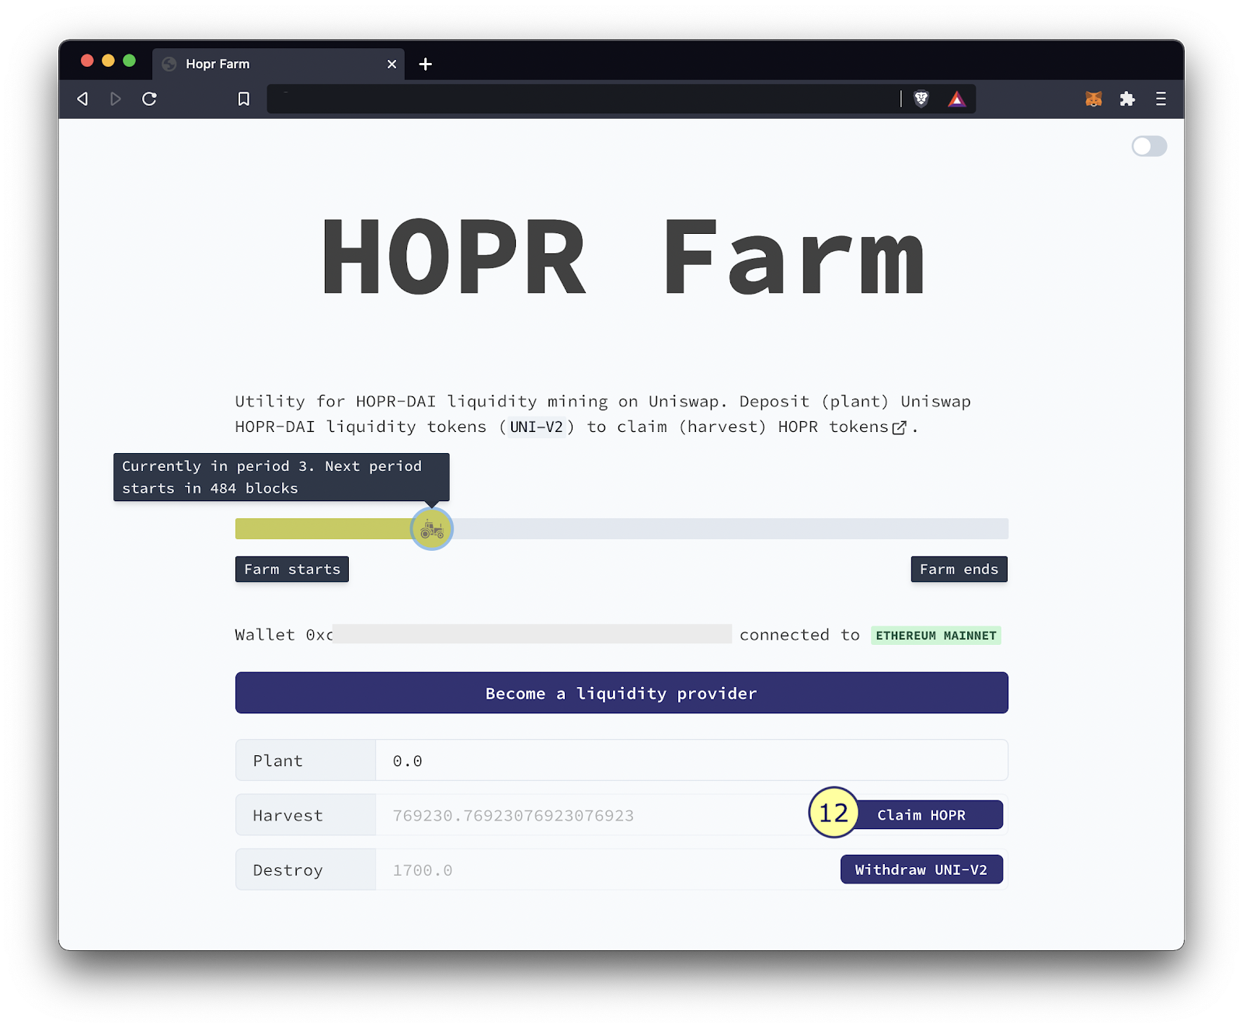Image resolution: width=1243 pixels, height=1028 pixels.
Task: Open the Brave Rewards triangle icon
Action: coord(956,99)
